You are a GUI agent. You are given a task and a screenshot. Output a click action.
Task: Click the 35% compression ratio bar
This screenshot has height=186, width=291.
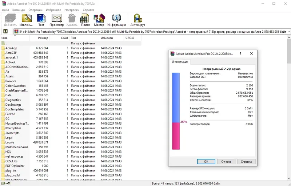(176, 111)
